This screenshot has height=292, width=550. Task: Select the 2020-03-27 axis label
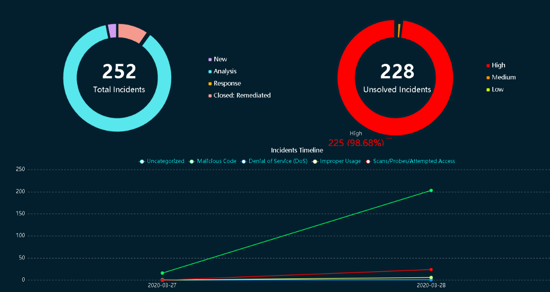163,285
